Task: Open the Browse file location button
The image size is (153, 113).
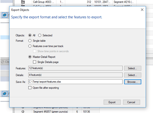Action: (x=132, y=82)
